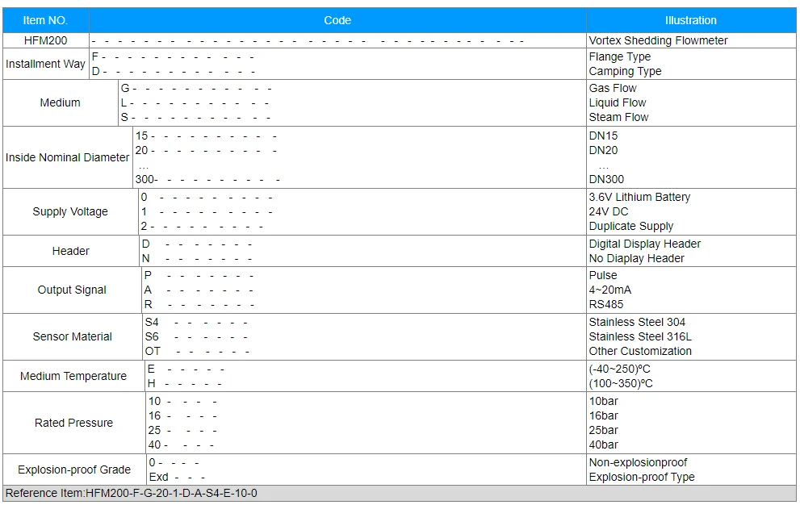Click 'Flange Type' illustration text
Image resolution: width=800 pixels, height=505 pixels.
point(619,56)
